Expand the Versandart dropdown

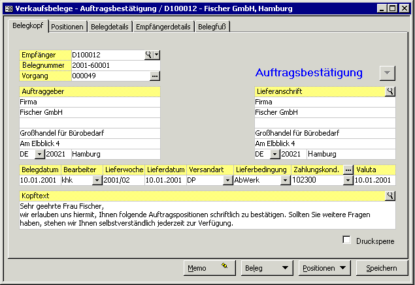pos(227,180)
